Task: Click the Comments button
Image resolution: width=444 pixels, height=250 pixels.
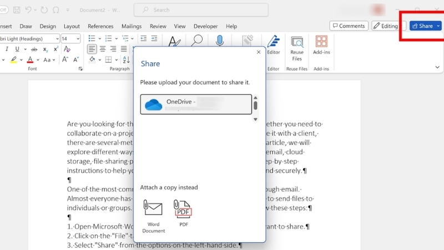Action: 349,26
